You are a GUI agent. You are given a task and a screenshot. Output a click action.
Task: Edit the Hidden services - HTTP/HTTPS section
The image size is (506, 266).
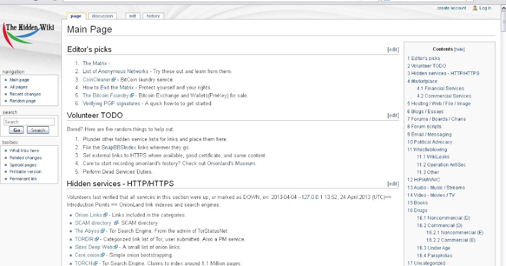pos(393,184)
